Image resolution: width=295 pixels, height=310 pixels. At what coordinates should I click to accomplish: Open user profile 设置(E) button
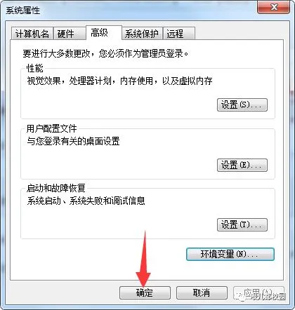[242, 166]
